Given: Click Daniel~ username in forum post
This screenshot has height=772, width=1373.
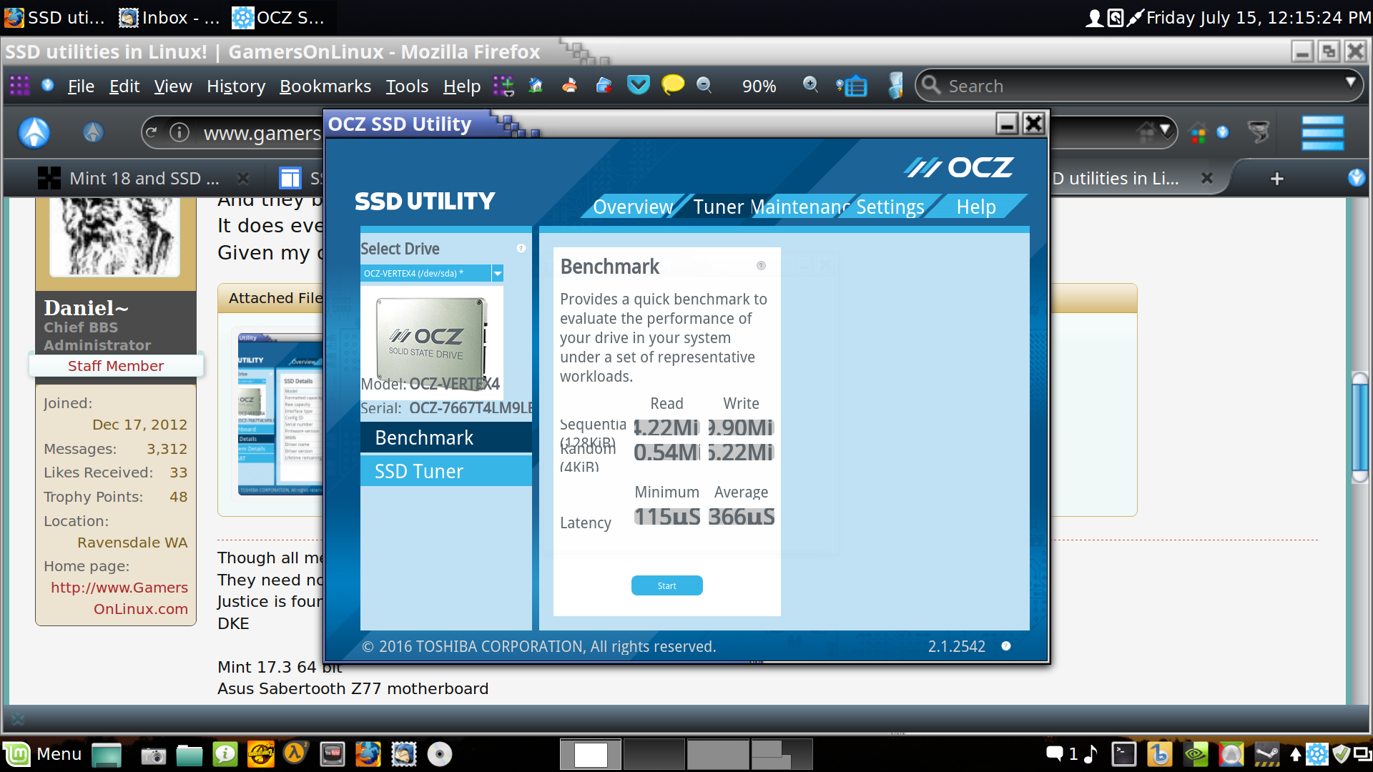Looking at the screenshot, I should pos(86,307).
